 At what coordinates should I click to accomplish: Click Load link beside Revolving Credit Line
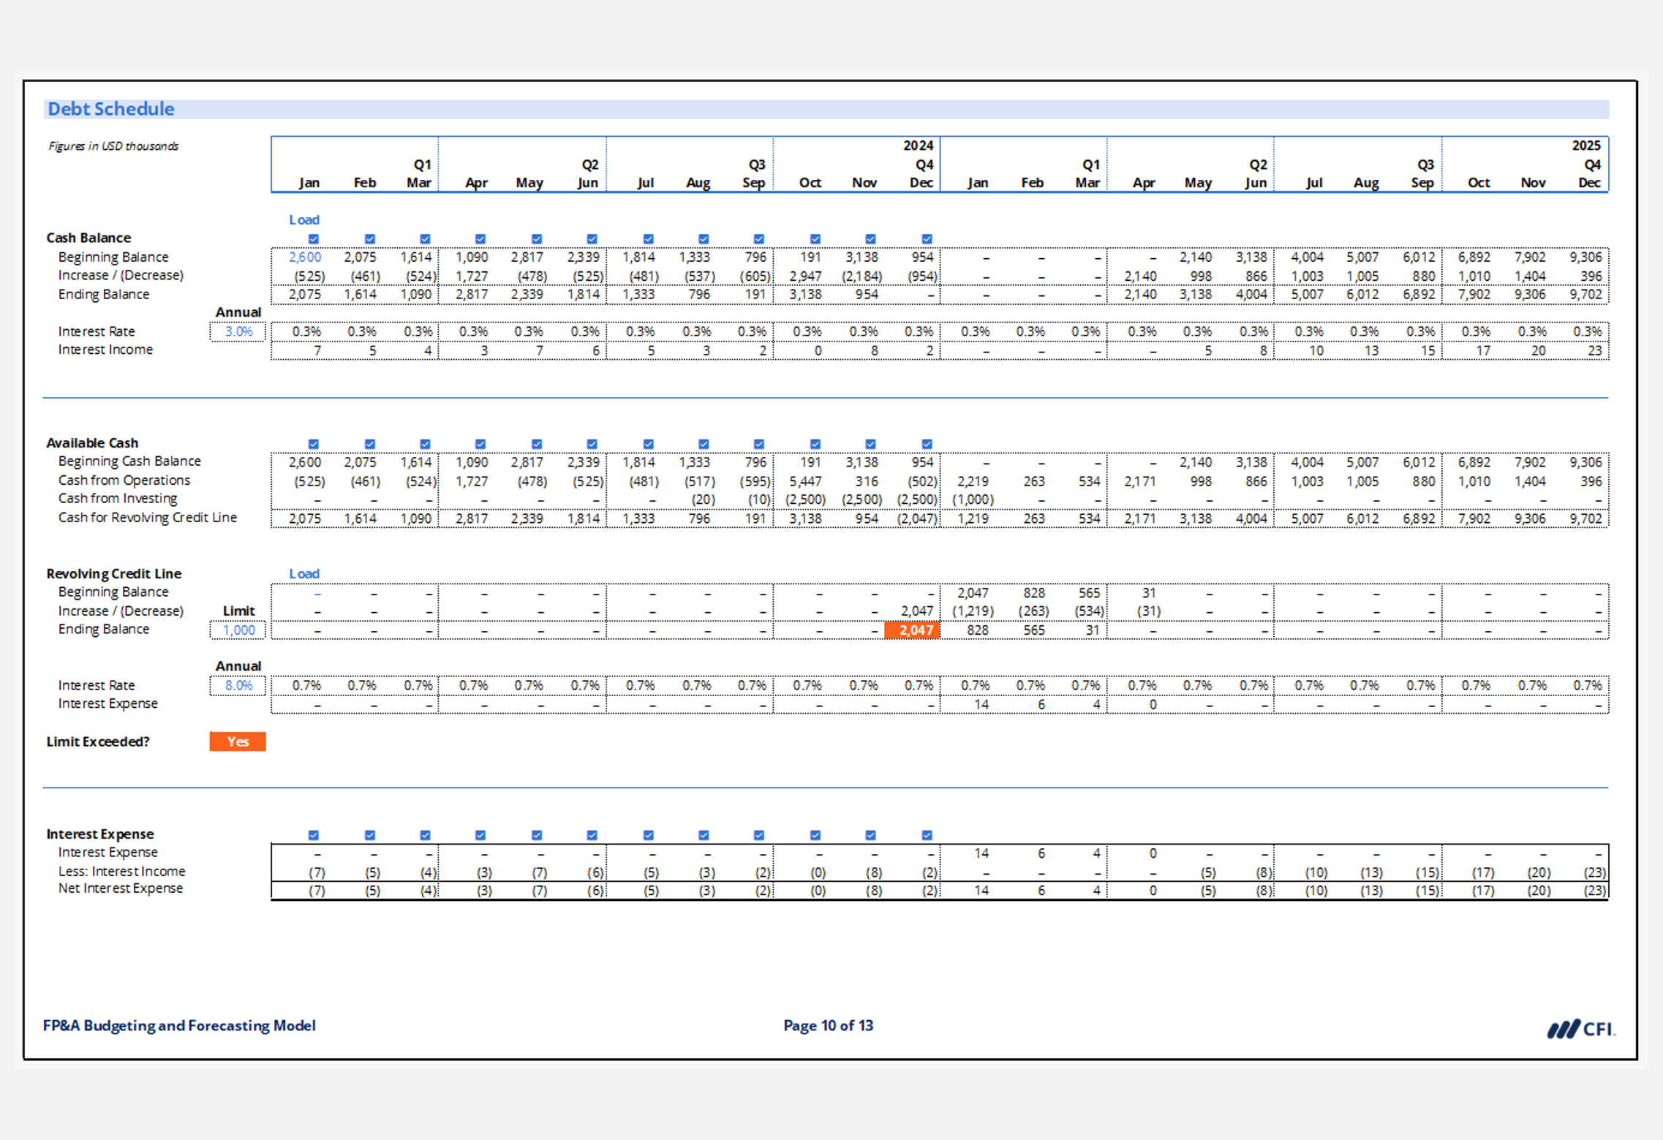[303, 573]
